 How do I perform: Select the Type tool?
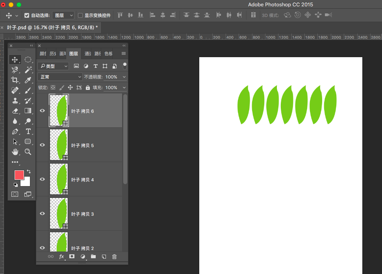tap(28, 132)
